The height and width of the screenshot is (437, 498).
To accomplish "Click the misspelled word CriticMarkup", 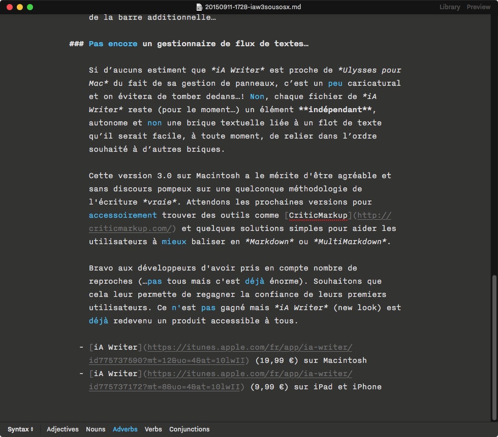I will pyautogui.click(x=318, y=215).
